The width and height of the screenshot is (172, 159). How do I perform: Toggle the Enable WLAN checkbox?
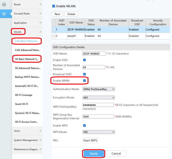point(54,6)
